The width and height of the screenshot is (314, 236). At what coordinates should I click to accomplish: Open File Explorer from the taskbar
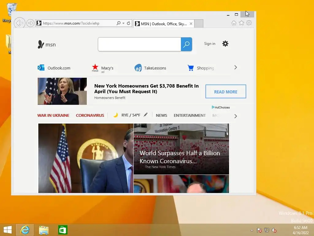pyautogui.click(x=44, y=230)
